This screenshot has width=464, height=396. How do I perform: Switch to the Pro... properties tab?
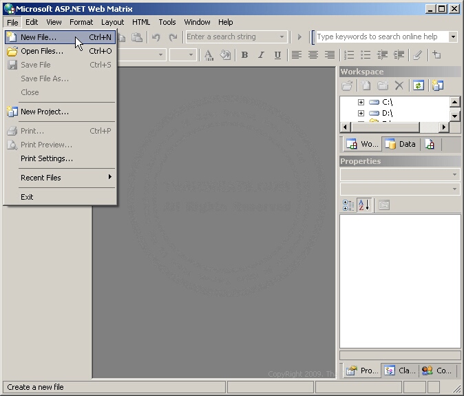[x=362, y=371]
